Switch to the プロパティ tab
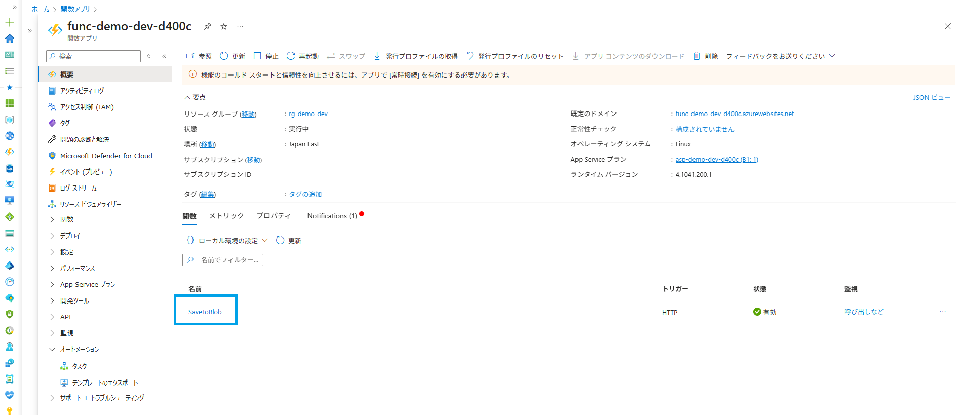The height and width of the screenshot is (415, 963). 274,216
